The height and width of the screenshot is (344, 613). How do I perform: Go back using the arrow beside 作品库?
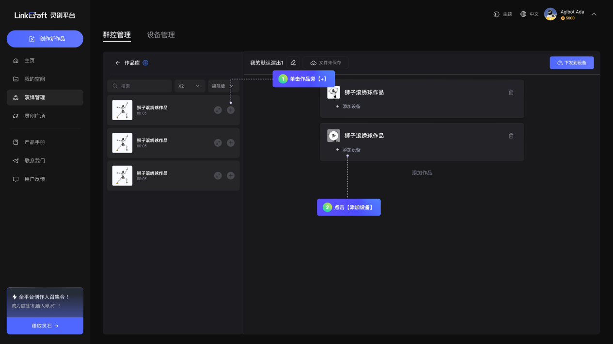117,63
